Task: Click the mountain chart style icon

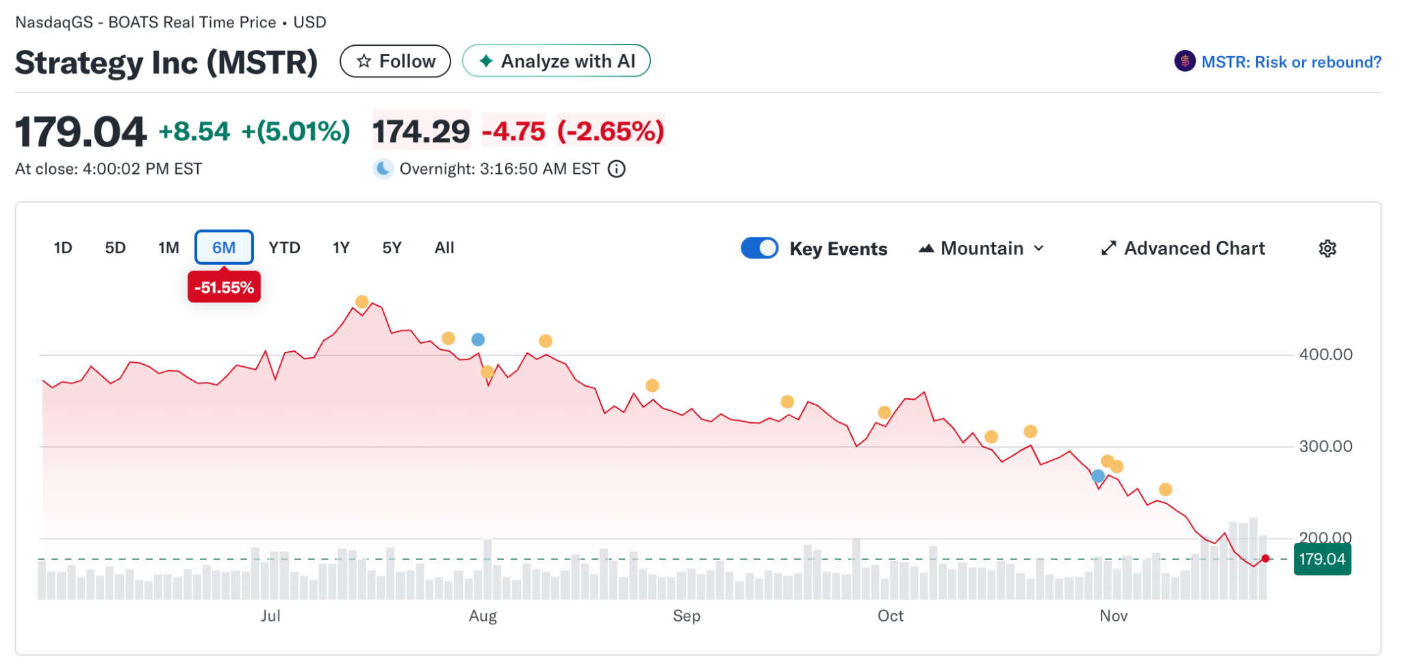Action: pyautogui.click(x=926, y=248)
